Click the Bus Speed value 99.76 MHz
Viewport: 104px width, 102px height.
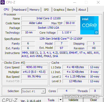click(34, 76)
